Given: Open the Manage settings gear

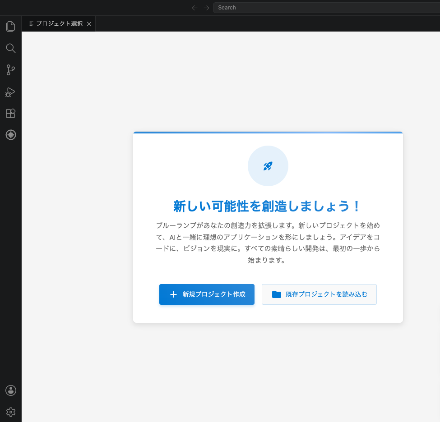Looking at the screenshot, I should tap(11, 412).
